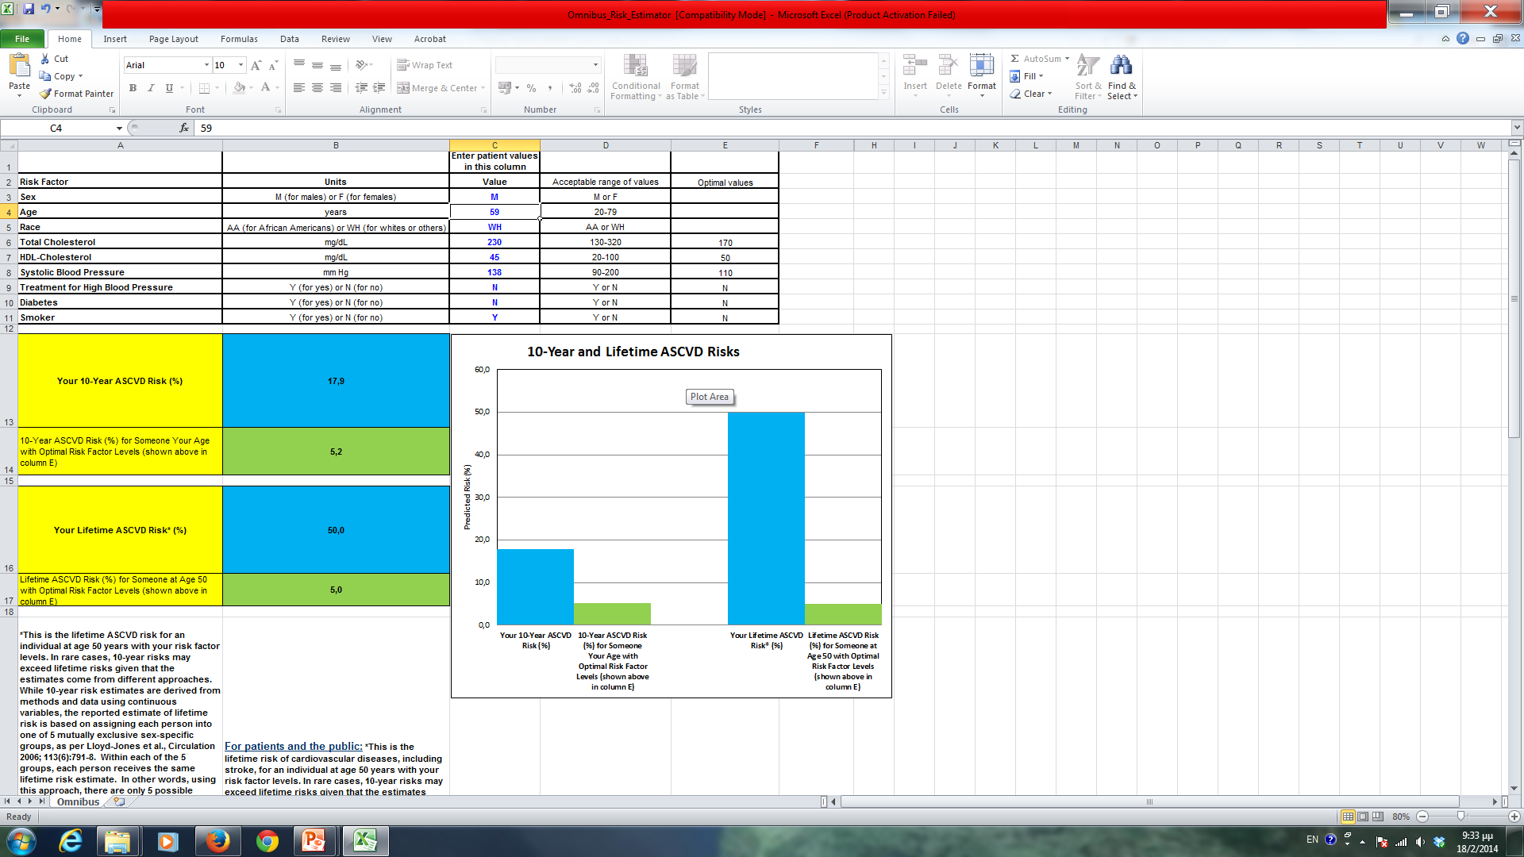Toggle Middle Align for cell text
The width and height of the screenshot is (1524, 857).
pos(317,65)
